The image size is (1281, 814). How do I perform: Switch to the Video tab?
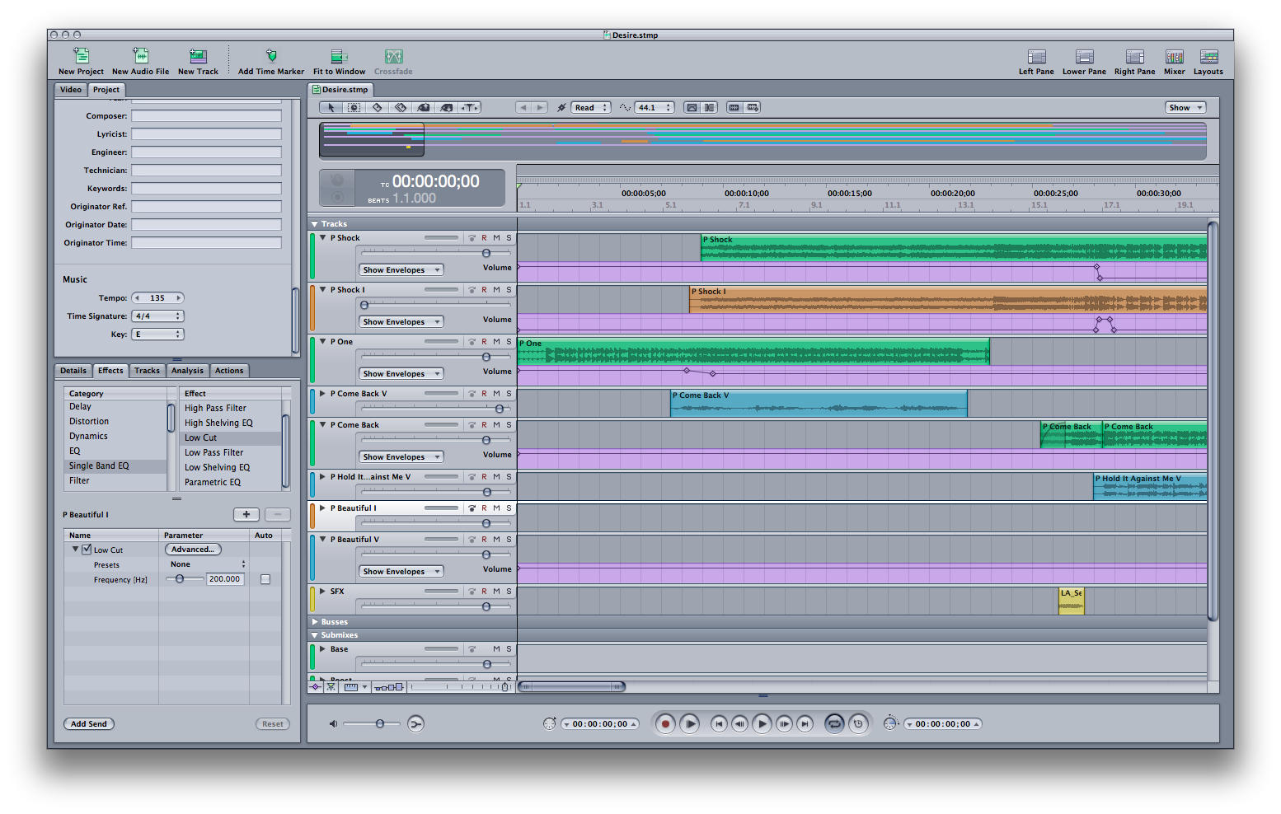pyautogui.click(x=71, y=90)
